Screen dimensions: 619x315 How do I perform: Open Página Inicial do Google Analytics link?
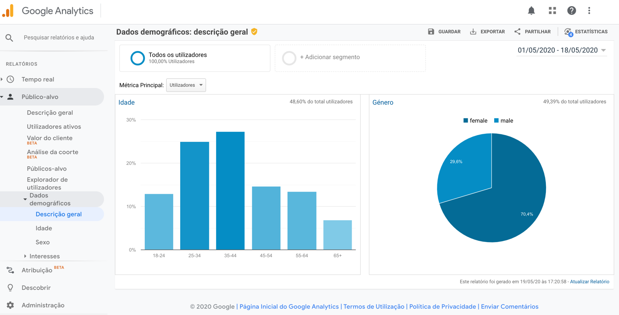coord(289,307)
